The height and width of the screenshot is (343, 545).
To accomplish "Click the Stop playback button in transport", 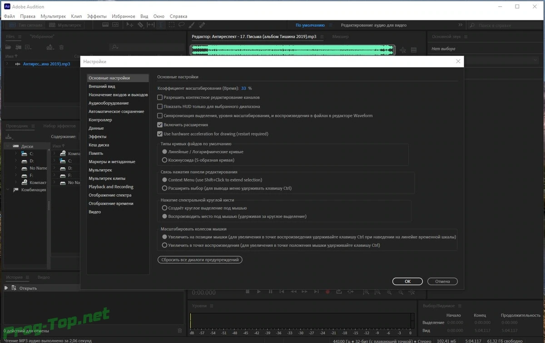I will 248,292.
